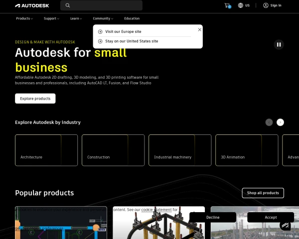Show next industry cards
299x239 pixels.
click(x=280, y=122)
